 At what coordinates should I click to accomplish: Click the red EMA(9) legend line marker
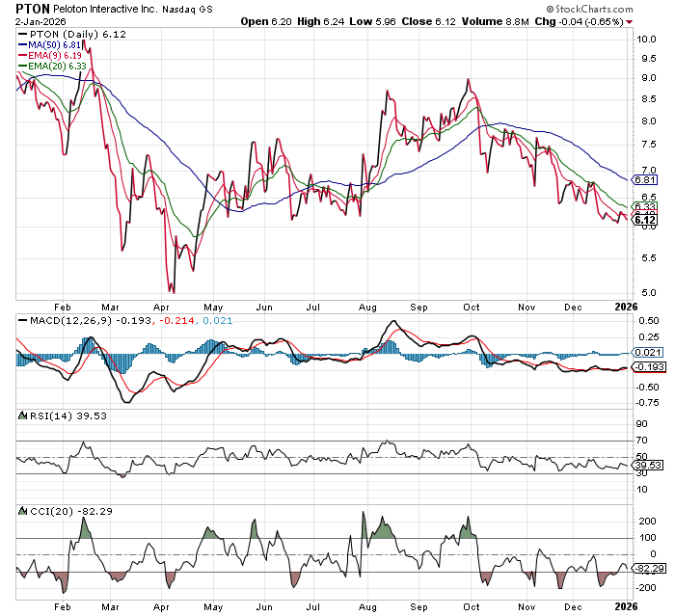26,56
